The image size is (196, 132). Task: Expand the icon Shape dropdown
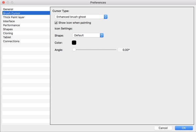tap(88, 35)
